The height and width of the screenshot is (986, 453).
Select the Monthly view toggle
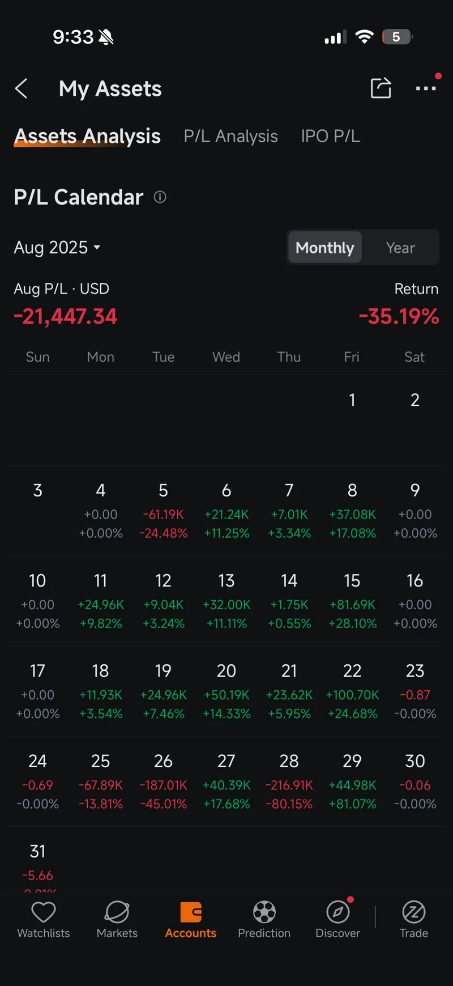pyautogui.click(x=325, y=248)
